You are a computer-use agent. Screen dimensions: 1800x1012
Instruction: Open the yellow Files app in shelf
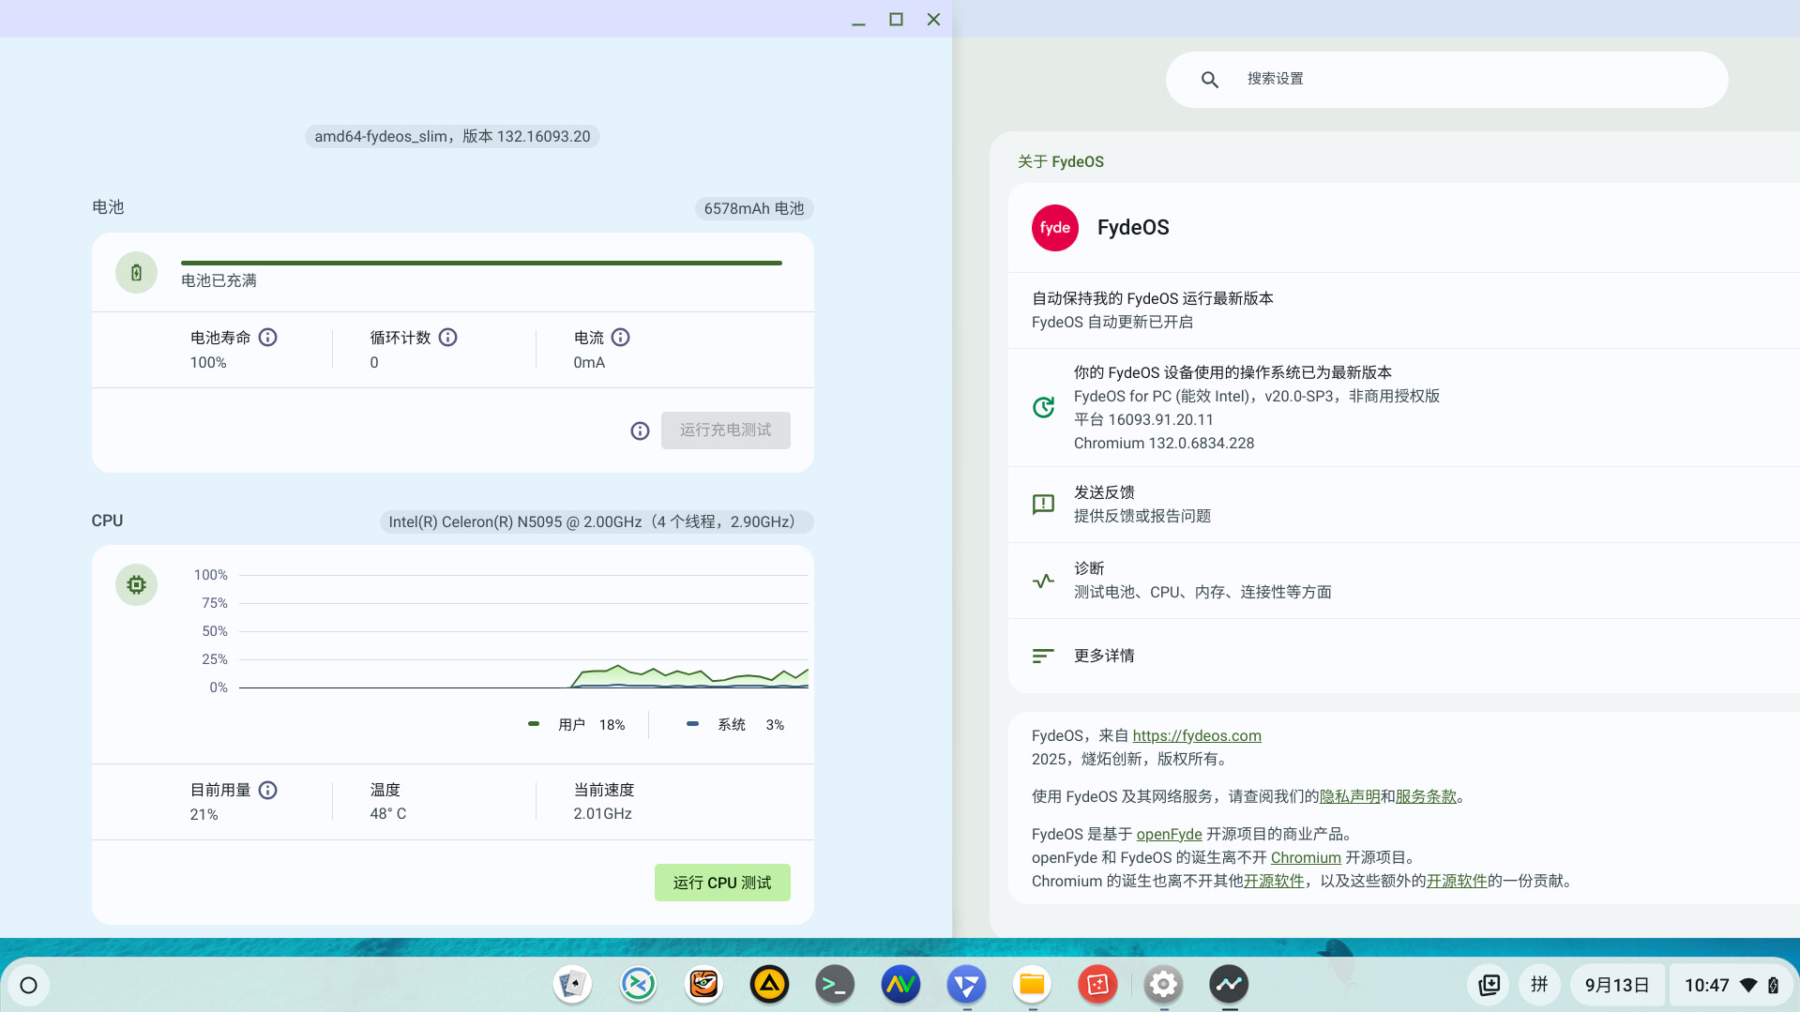click(x=1032, y=984)
